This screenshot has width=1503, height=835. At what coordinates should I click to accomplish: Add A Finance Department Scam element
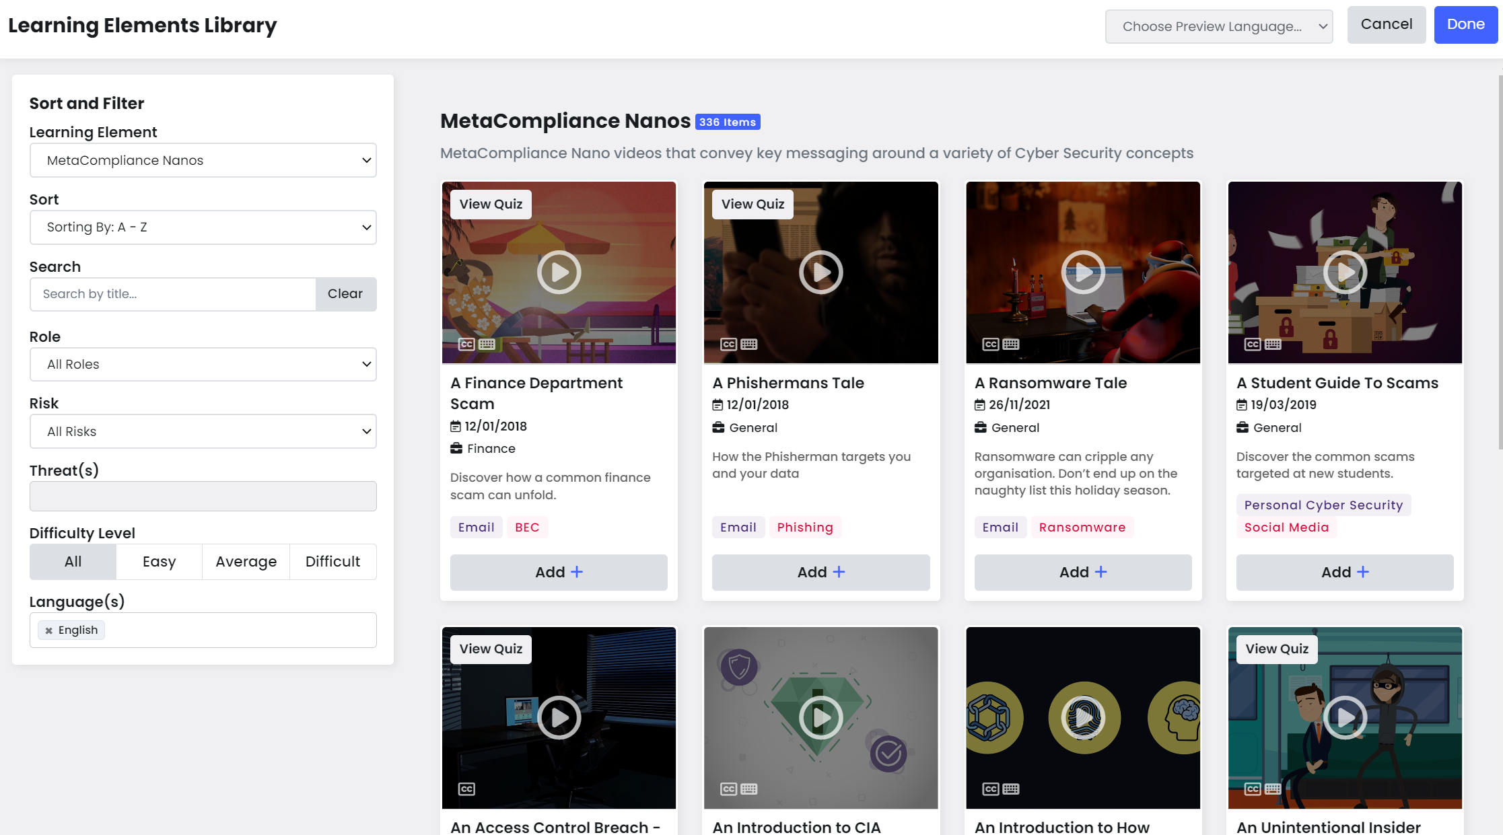point(559,573)
